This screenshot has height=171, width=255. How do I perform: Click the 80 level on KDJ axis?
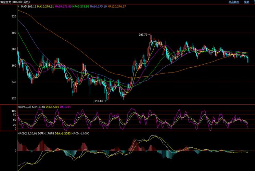tap(15, 115)
